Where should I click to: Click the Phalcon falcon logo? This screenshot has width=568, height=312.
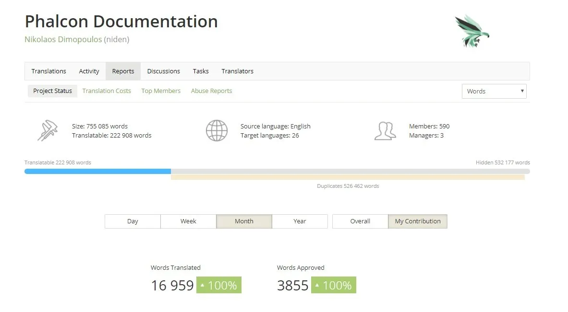[472, 32]
